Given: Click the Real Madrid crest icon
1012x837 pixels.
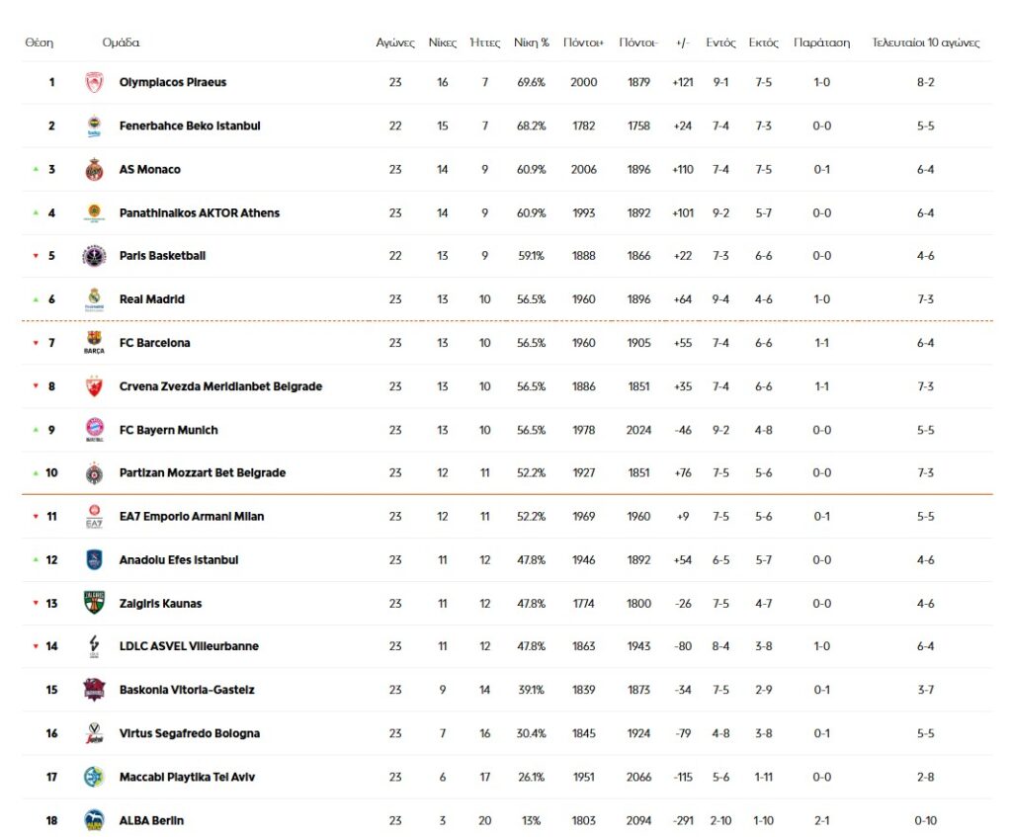Looking at the screenshot, I should point(94,299).
